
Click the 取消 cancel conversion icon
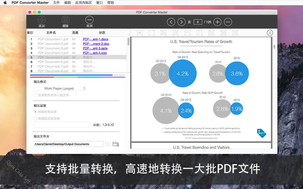point(89,20)
